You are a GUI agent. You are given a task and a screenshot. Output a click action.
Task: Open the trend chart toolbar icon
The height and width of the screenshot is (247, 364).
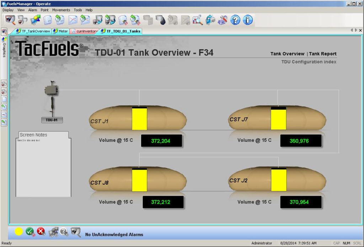[x=73, y=20]
